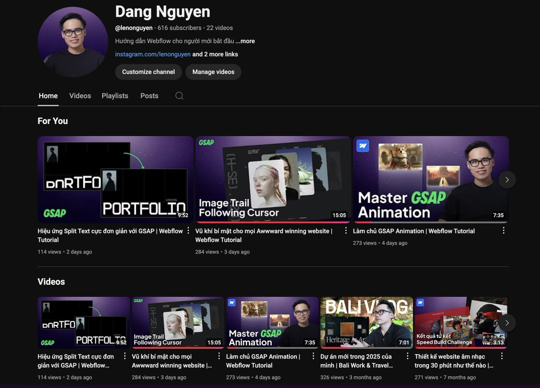Expand the channel description with '...more'
The image size is (540, 388).
pyautogui.click(x=245, y=41)
